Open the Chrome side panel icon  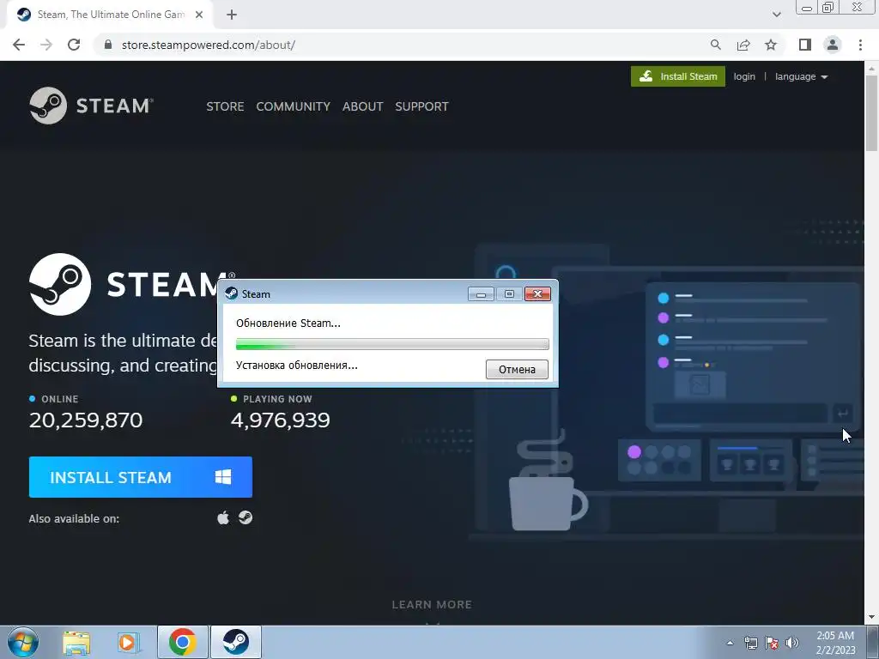(805, 45)
